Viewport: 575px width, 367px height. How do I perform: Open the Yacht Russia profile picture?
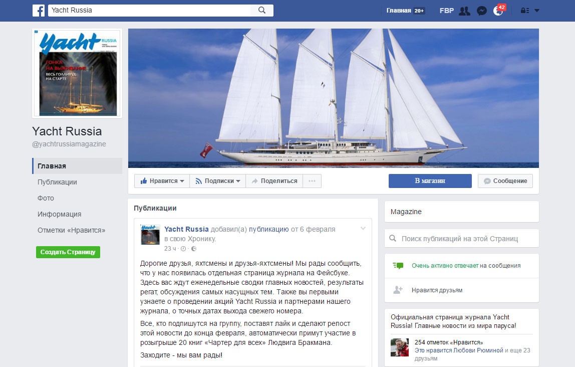[x=77, y=73]
